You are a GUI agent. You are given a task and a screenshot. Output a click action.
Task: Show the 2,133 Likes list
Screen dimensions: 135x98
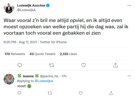(68, 54)
